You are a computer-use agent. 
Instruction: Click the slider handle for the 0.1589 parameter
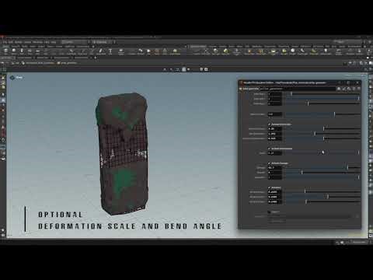pyautogui.click(x=328, y=197)
